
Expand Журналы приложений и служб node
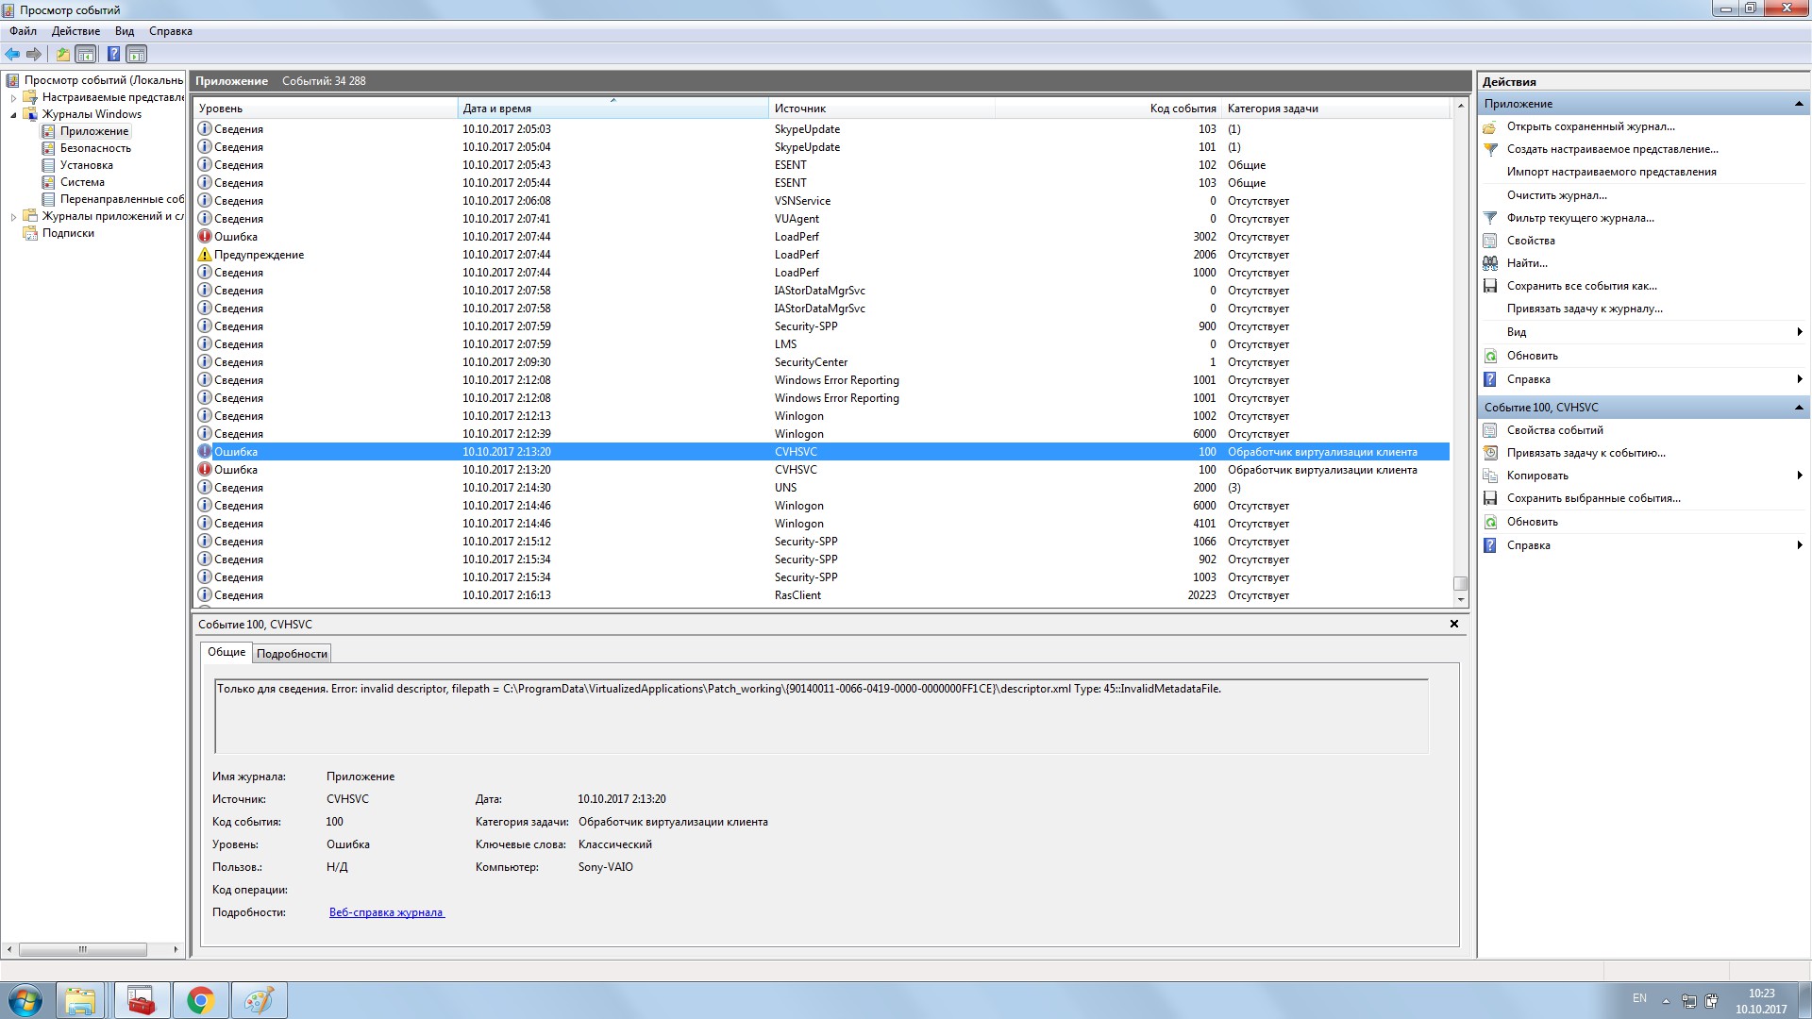(13, 217)
